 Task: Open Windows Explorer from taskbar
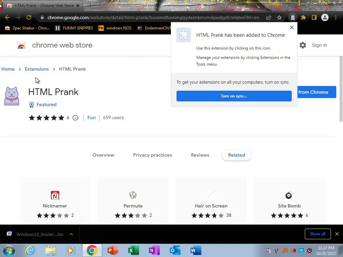click(51, 250)
